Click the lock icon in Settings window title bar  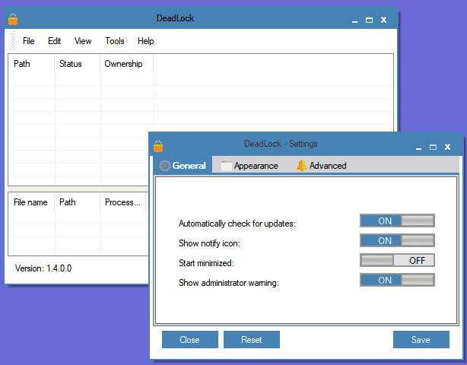tap(158, 146)
